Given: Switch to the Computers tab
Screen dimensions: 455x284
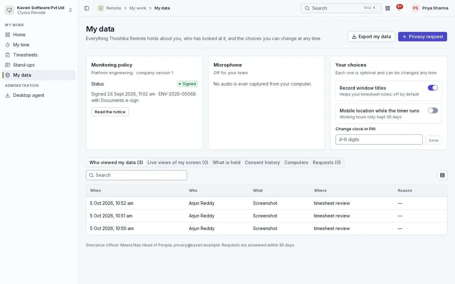Looking at the screenshot, I should pos(296,162).
